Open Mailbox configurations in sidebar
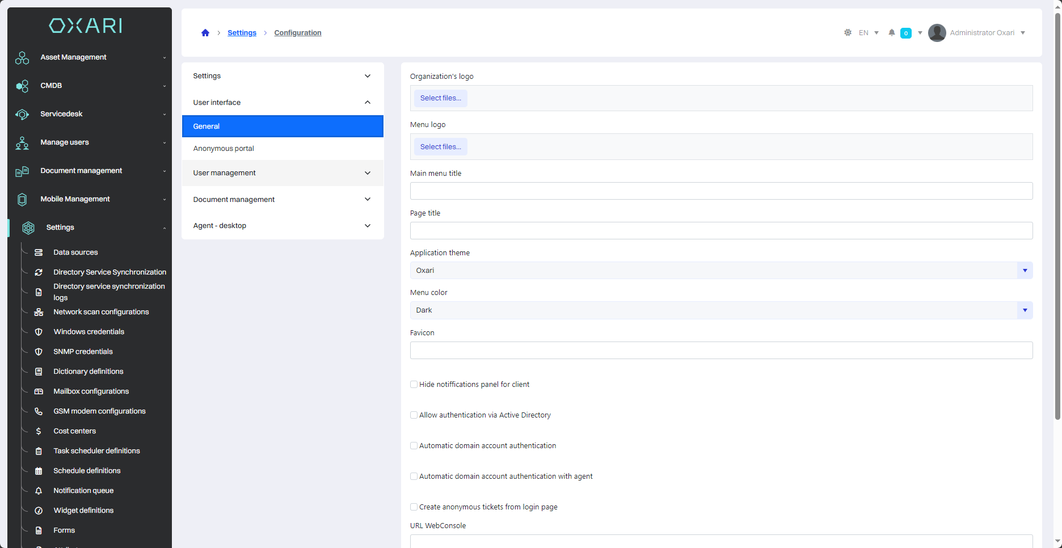 [x=91, y=391]
